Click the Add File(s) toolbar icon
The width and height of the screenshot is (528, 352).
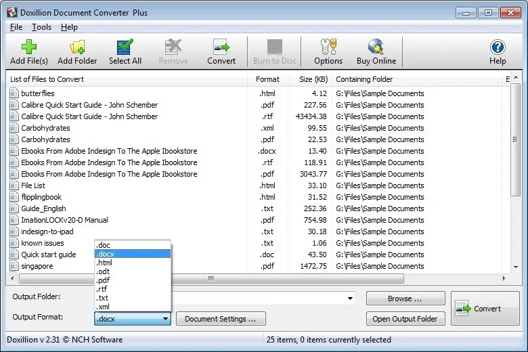click(x=29, y=47)
